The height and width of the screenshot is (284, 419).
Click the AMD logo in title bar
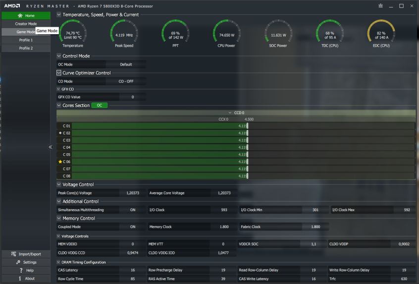click(x=12, y=6)
